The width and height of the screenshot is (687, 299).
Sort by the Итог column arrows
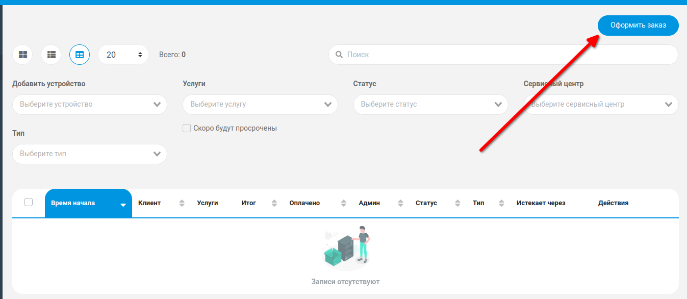(x=274, y=203)
